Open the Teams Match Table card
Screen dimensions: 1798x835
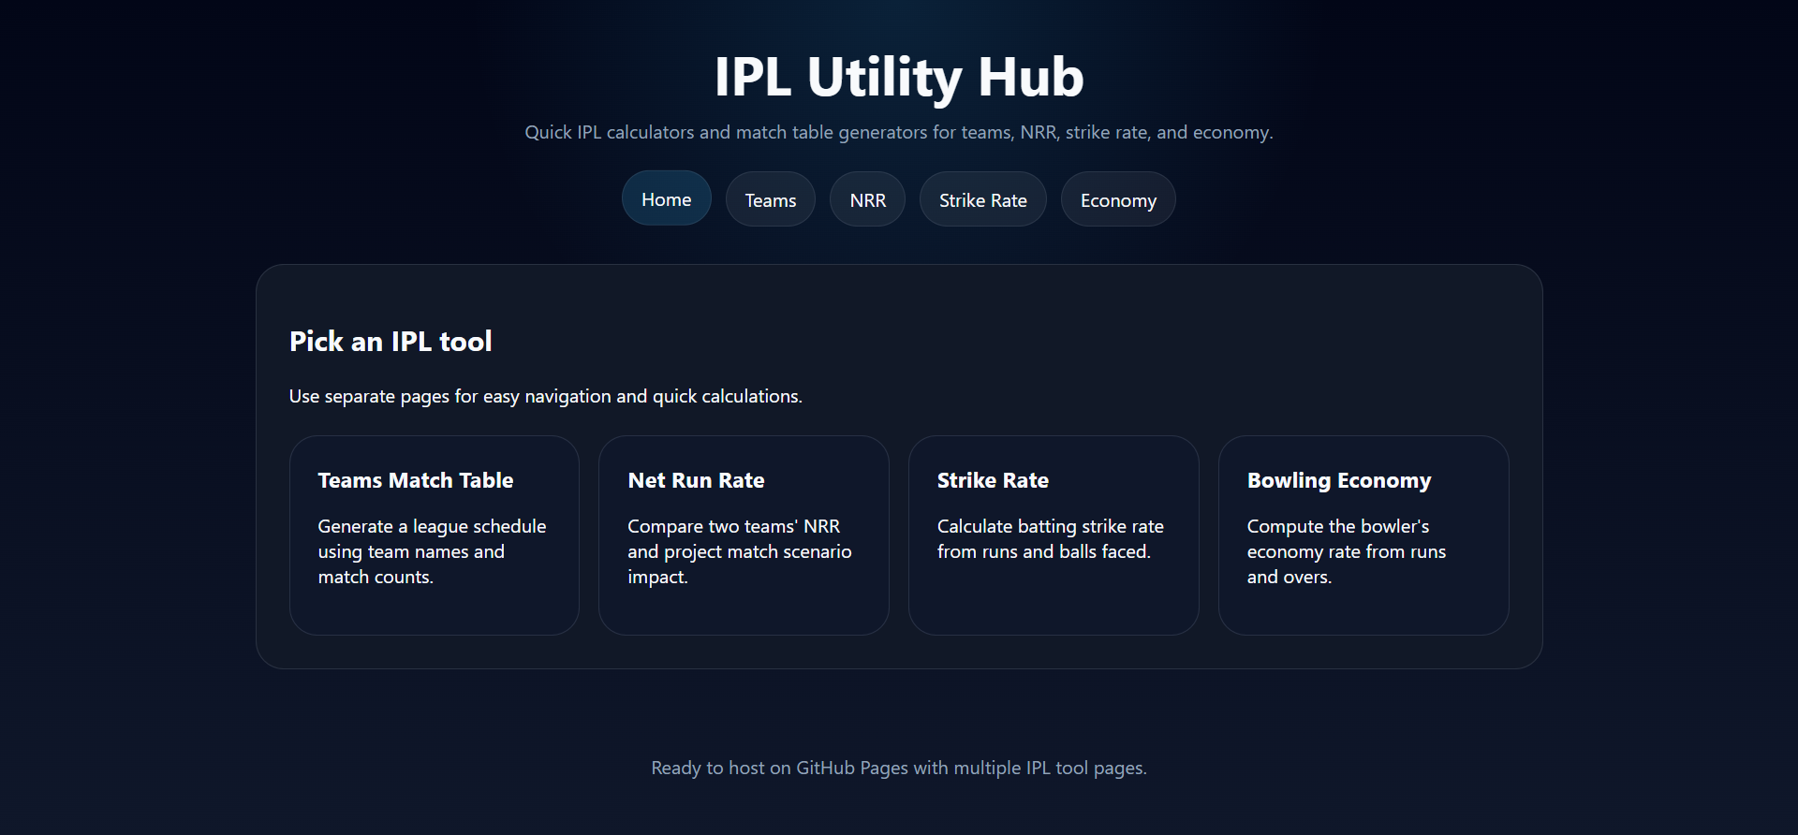[x=435, y=535]
